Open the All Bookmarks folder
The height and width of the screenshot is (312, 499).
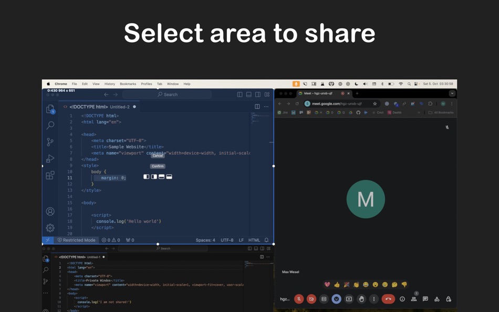(441, 113)
